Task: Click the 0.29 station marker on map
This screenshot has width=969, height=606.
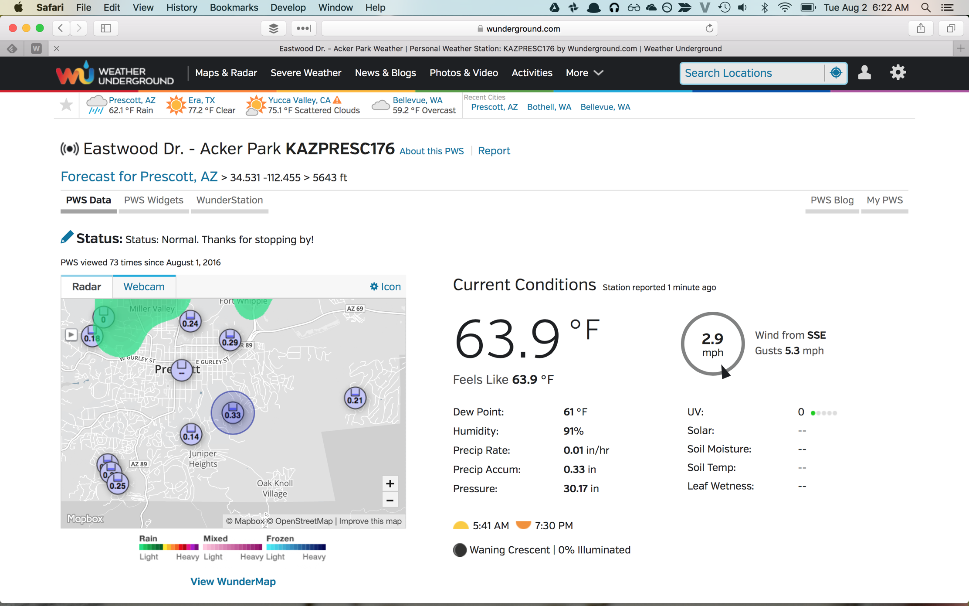Action: click(x=230, y=340)
